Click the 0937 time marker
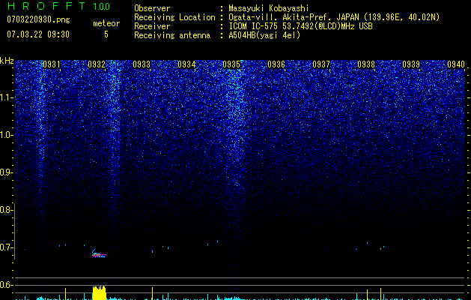 click(321, 64)
